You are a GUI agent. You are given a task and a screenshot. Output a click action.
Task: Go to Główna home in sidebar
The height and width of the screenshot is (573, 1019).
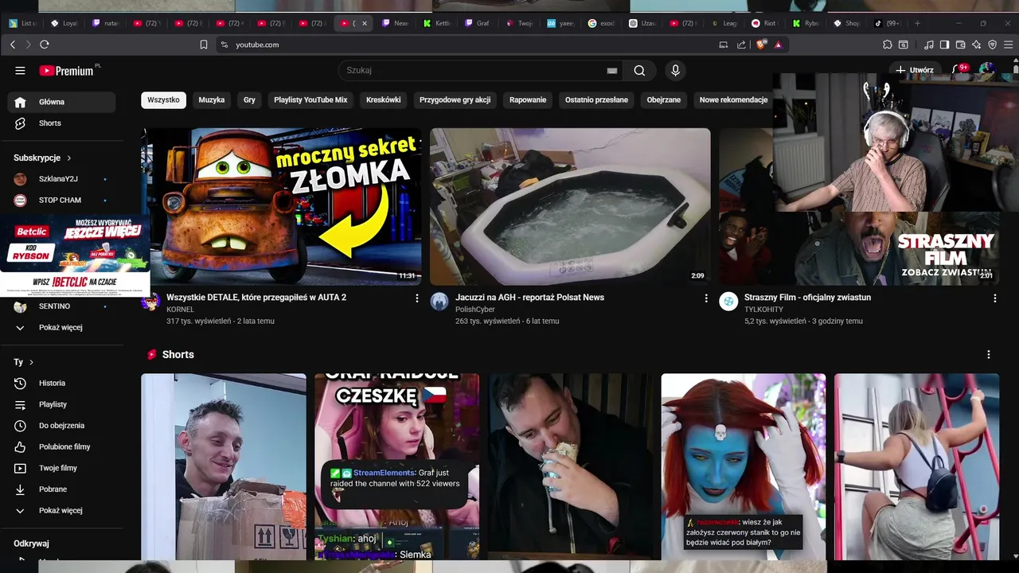tap(61, 102)
